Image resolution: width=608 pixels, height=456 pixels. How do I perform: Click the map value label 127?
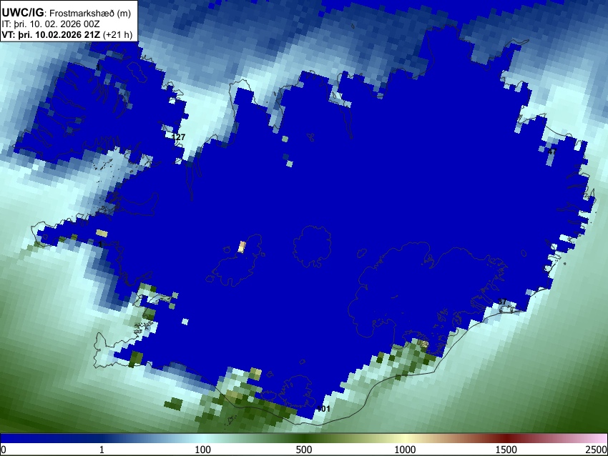(178, 137)
